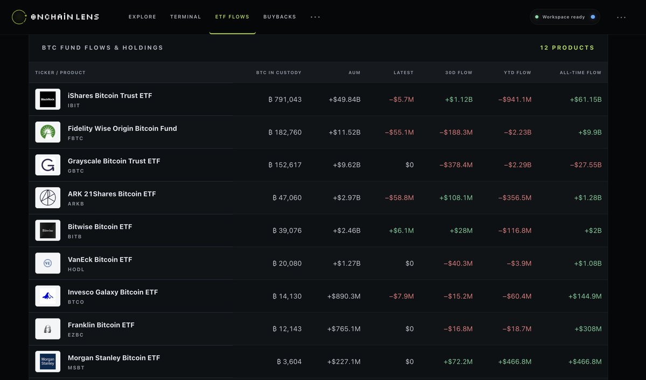Click the BTCO AUM value '+$890.3M'

344,296
